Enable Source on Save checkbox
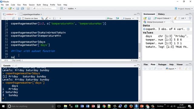Image resolution: width=194 pixels, height=109 pixels. [x=23, y=18]
